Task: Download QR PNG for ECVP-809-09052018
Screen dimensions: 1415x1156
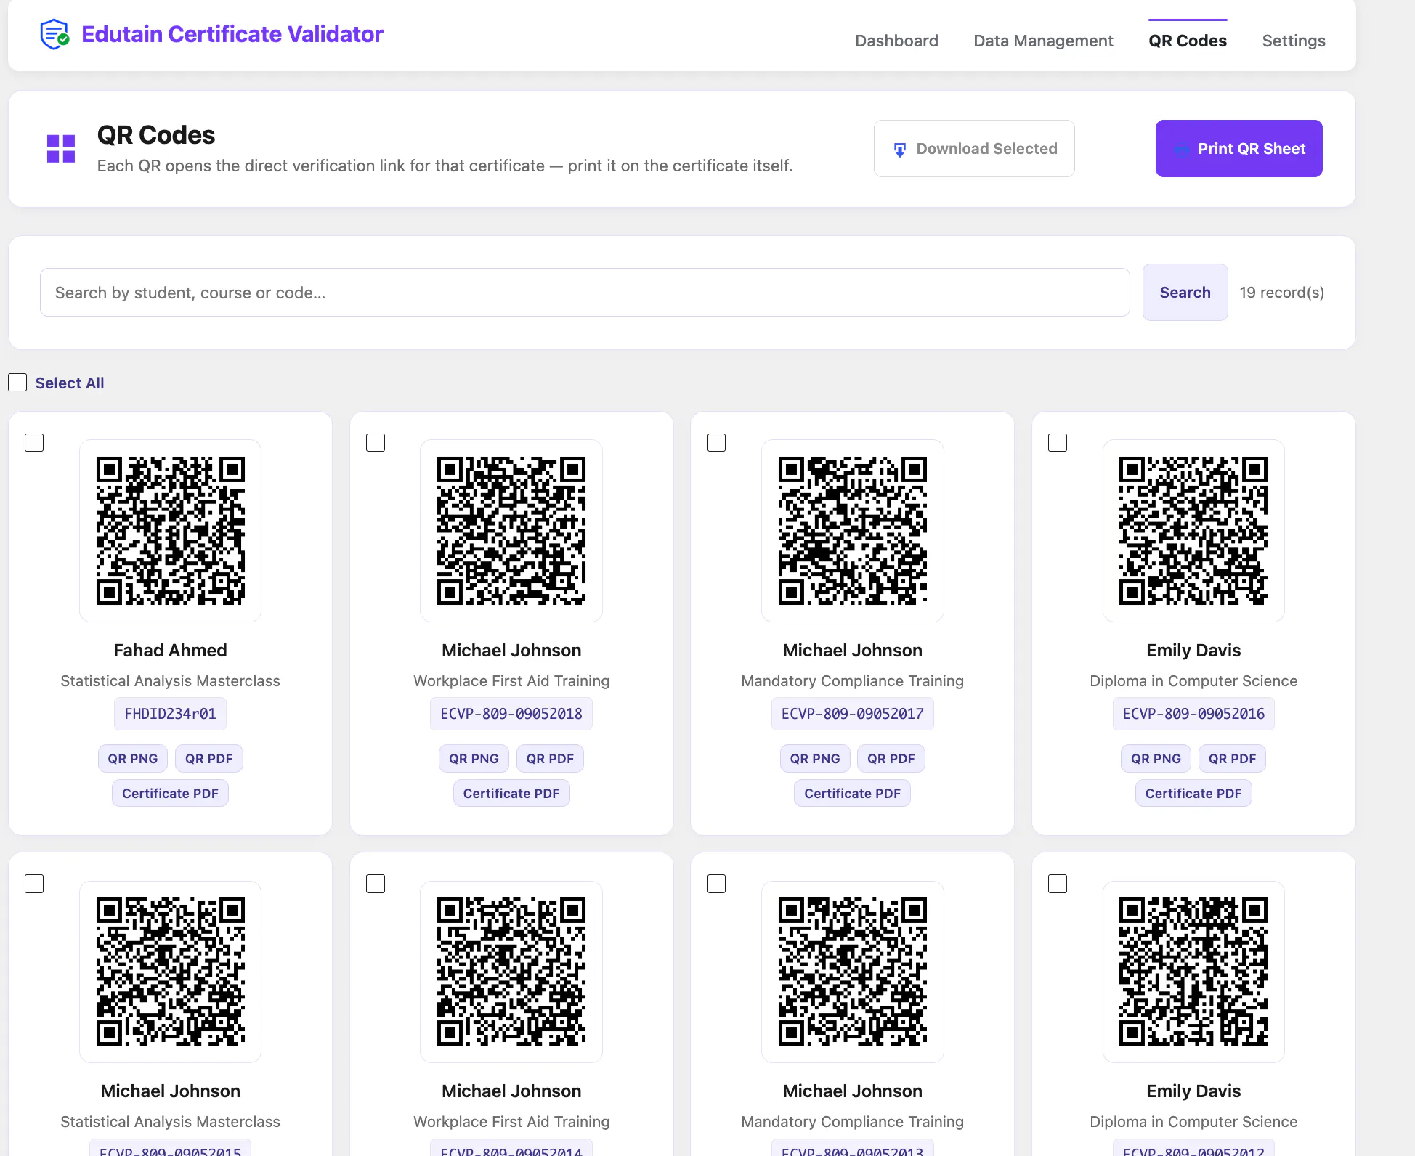Action: (x=474, y=759)
